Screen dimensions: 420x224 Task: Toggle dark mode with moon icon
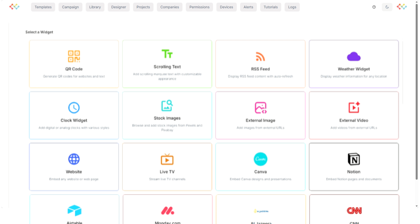(x=387, y=7)
